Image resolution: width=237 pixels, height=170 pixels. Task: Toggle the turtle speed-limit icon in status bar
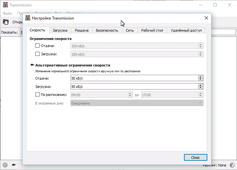(x=14, y=165)
